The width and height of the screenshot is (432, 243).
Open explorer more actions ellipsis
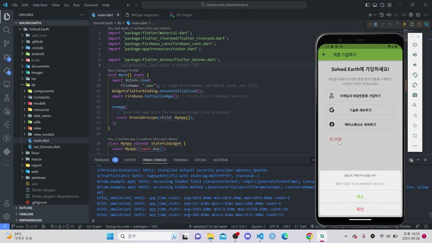point(82,15)
